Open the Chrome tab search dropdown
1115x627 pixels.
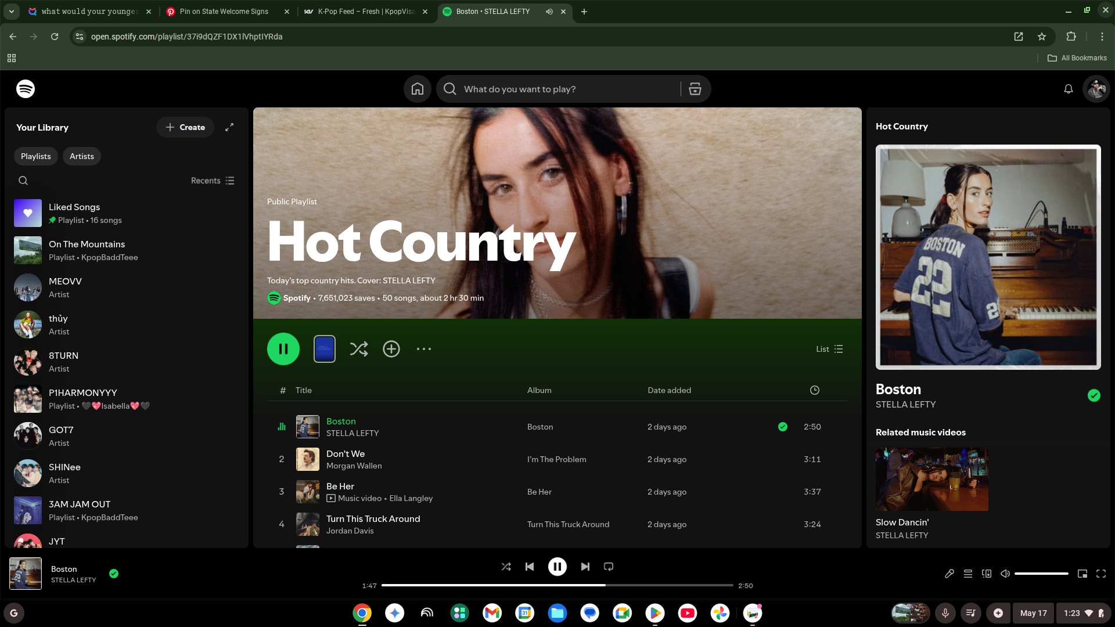[12, 11]
